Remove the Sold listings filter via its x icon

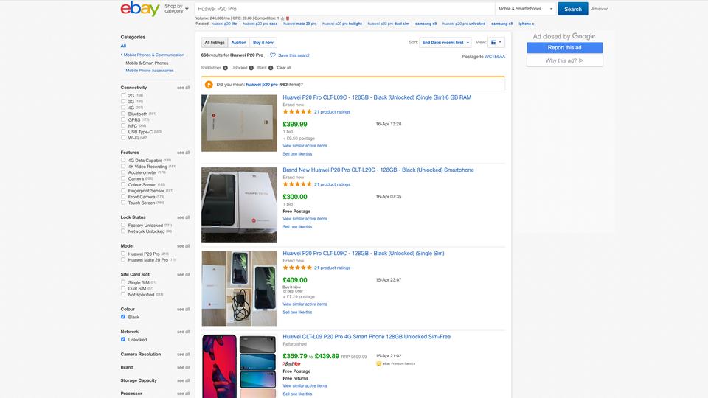(x=225, y=68)
